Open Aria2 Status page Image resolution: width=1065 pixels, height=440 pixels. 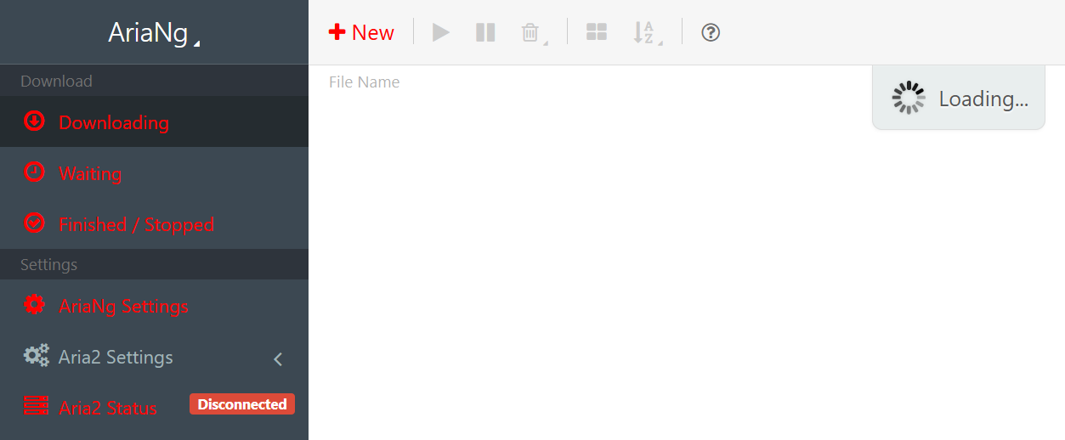click(x=108, y=408)
